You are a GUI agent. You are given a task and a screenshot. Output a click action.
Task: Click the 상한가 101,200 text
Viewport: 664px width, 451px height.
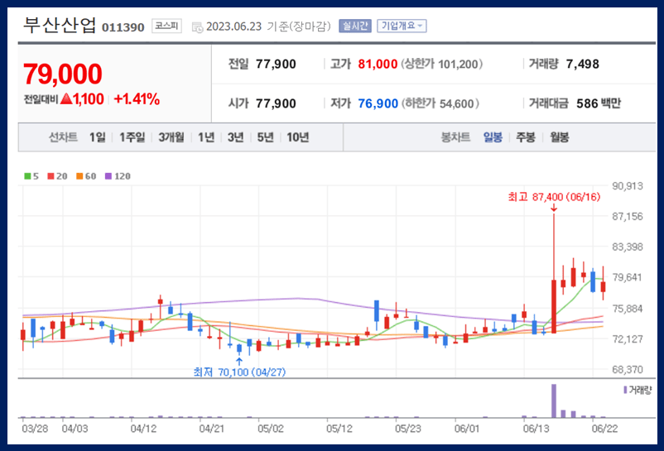click(441, 64)
